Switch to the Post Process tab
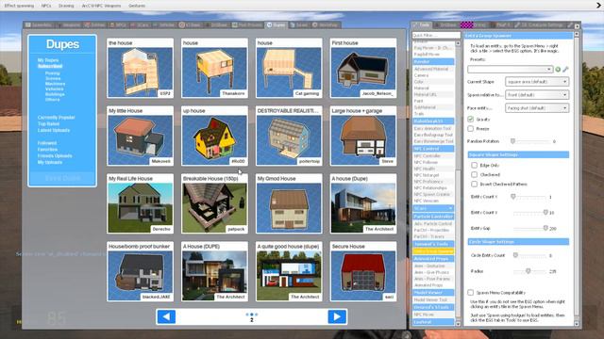The image size is (604, 339). coord(247,25)
